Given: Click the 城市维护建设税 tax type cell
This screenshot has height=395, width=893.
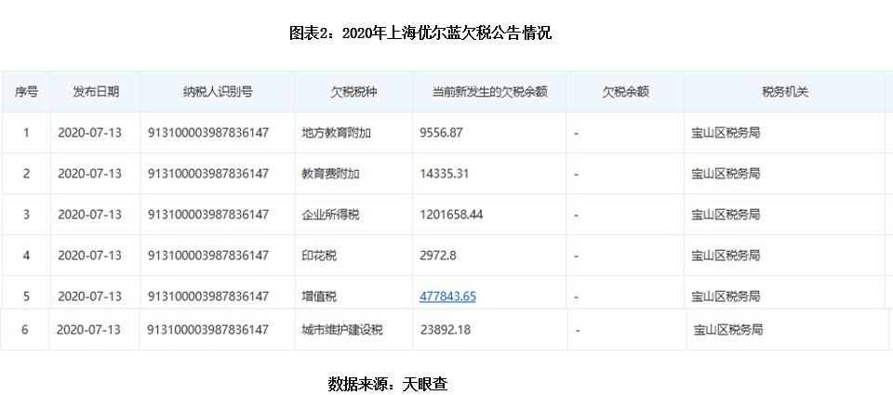Looking at the screenshot, I should point(343,330).
